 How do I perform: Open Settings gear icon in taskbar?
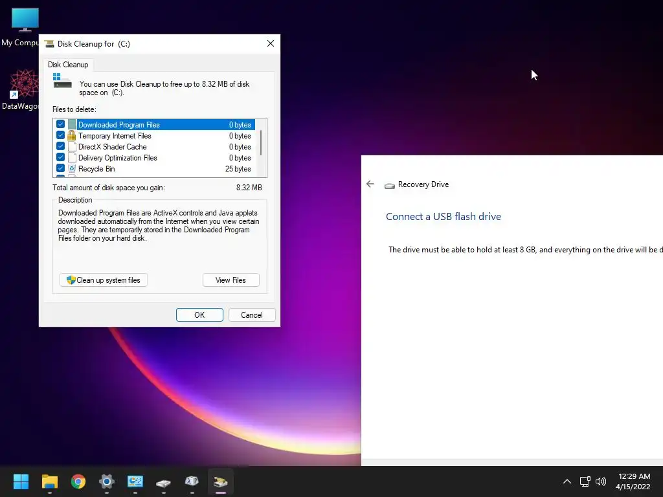point(107,481)
